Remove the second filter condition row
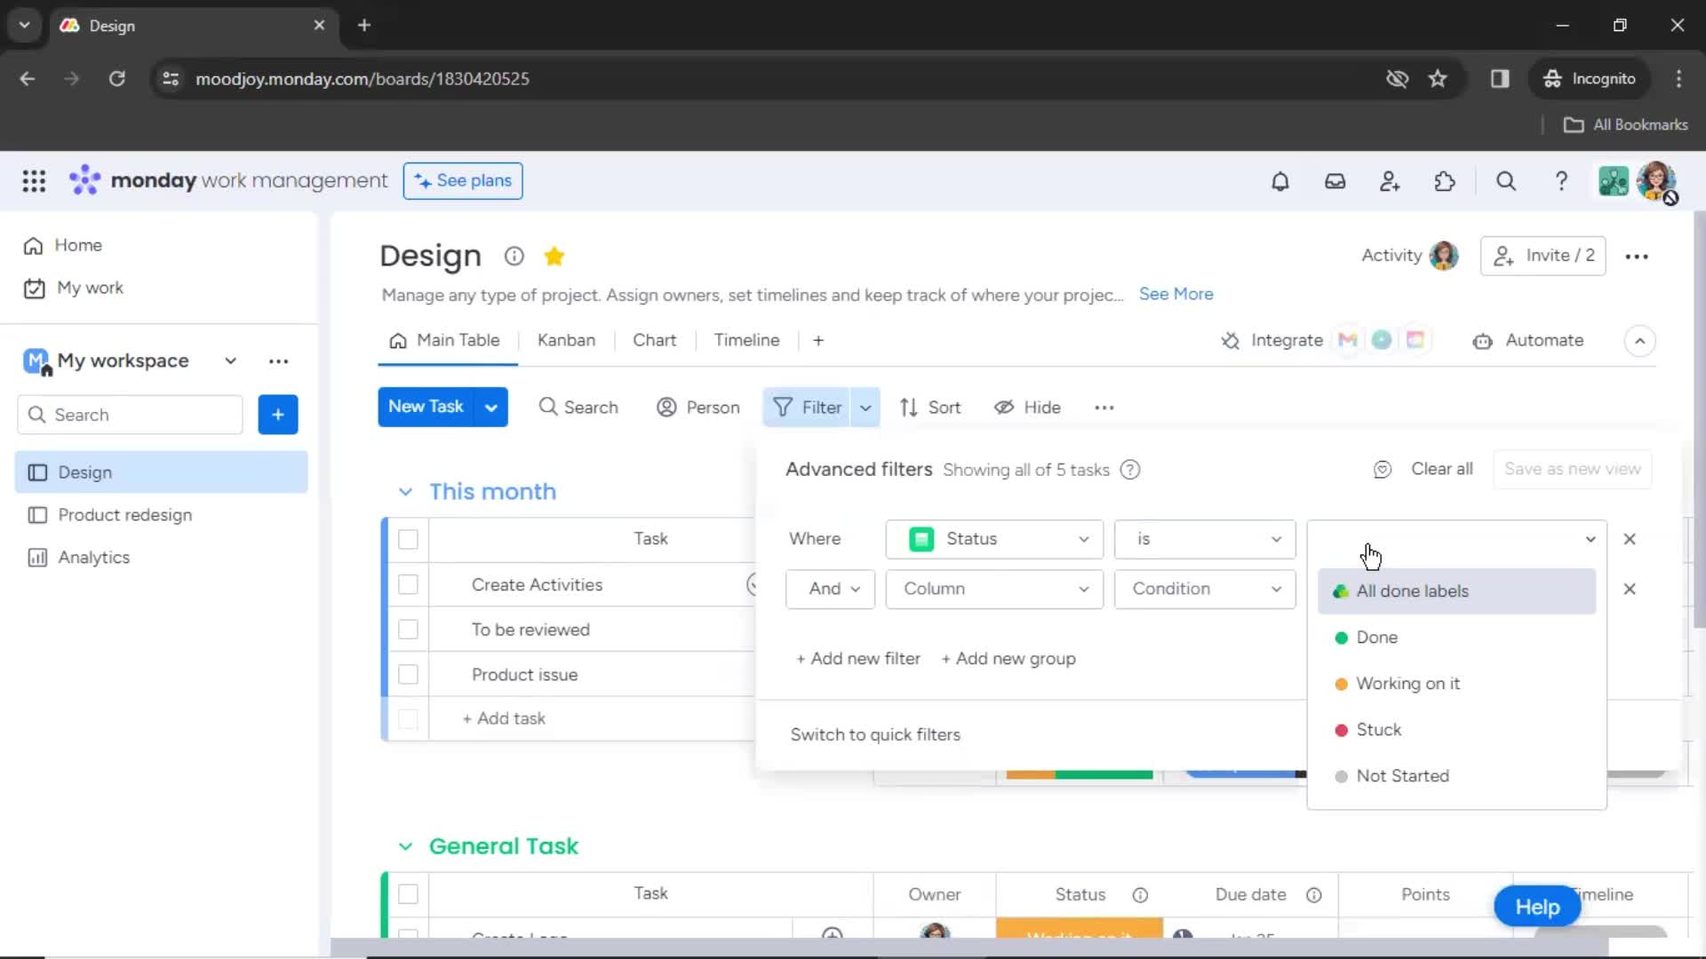The image size is (1706, 959). (1630, 589)
